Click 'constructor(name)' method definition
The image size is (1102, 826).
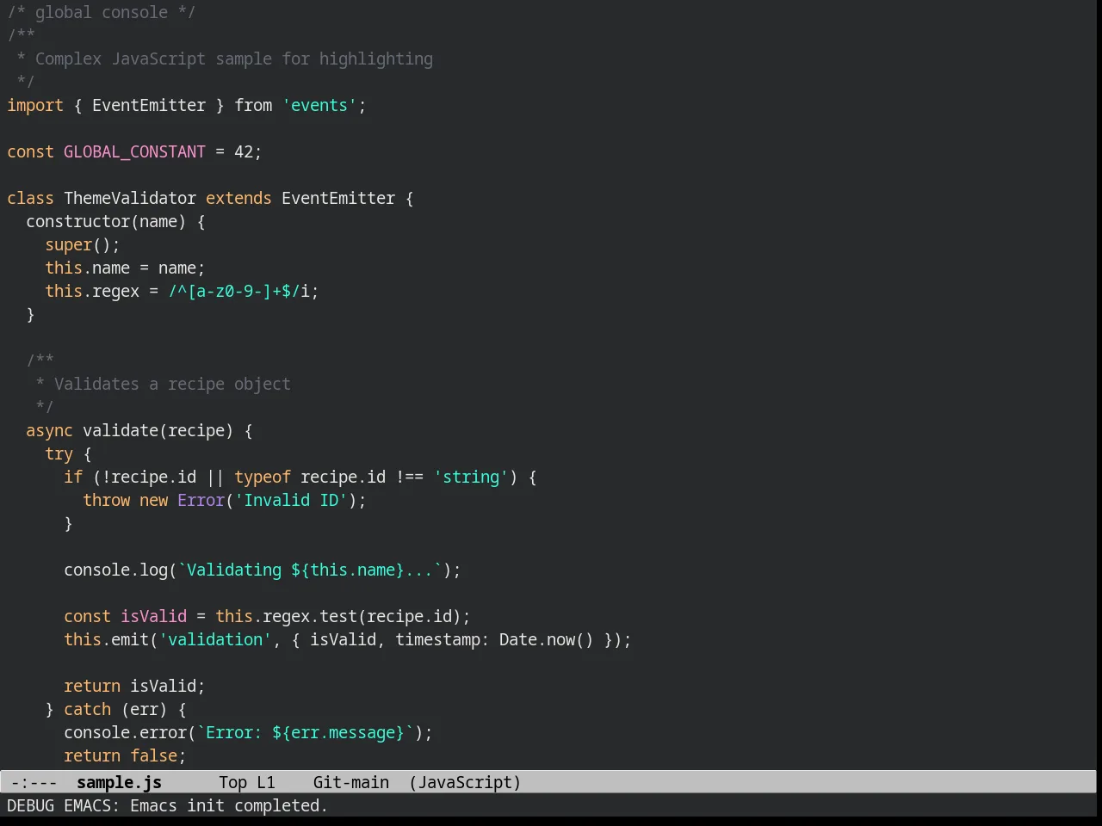click(x=106, y=221)
